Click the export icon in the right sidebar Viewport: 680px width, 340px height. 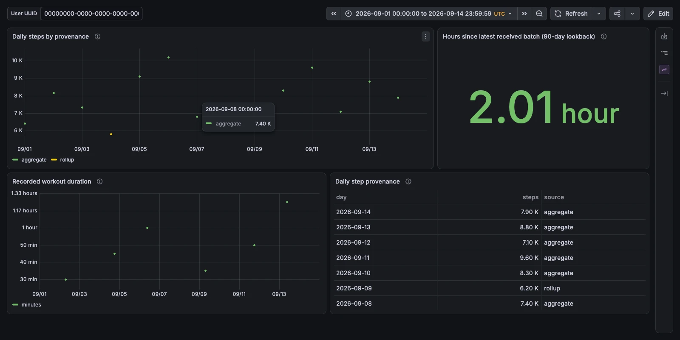click(x=664, y=36)
